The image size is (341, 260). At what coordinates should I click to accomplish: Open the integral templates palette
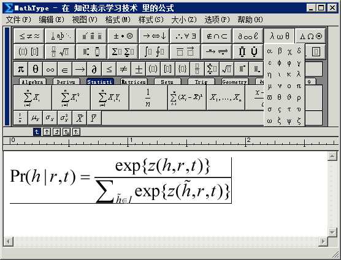tap(154, 51)
